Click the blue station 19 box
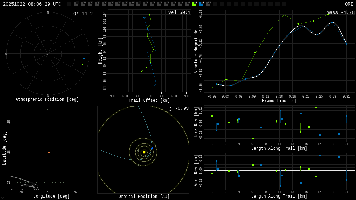Screen dimensions: 356x200 pyautogui.click(x=201, y=4)
